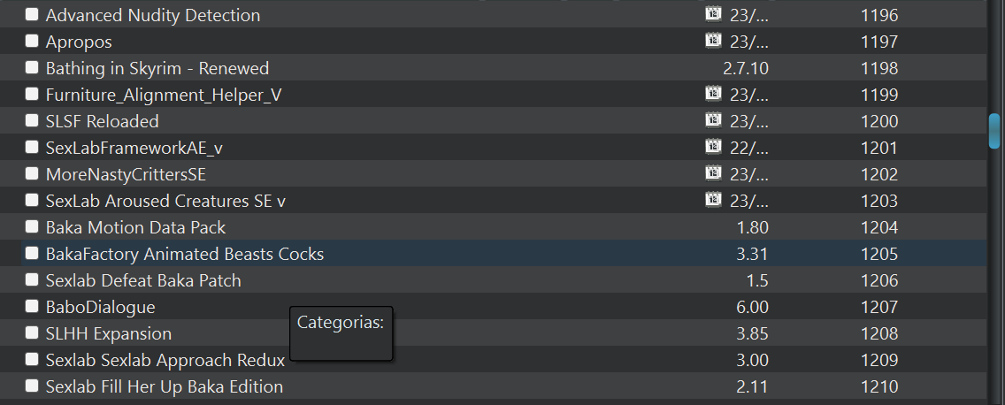Viewport: 1005px width, 405px height.
Task: Click the date icon for SexLabFrameworkAE_v
Action: pyautogui.click(x=713, y=147)
